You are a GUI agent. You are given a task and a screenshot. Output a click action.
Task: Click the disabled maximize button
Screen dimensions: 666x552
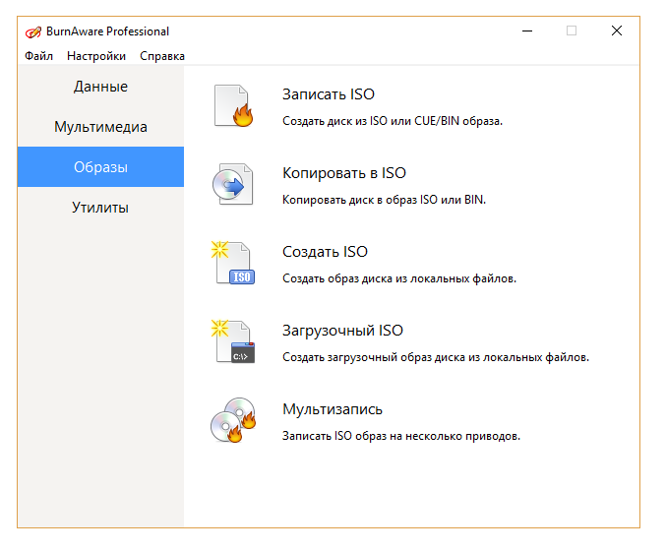(x=572, y=31)
